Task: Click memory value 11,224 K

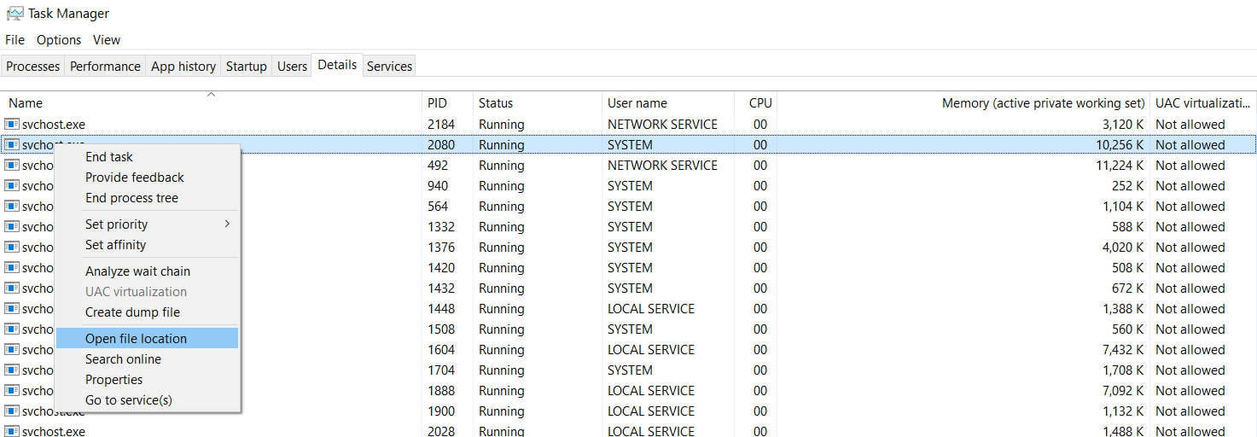Action: click(x=1120, y=166)
